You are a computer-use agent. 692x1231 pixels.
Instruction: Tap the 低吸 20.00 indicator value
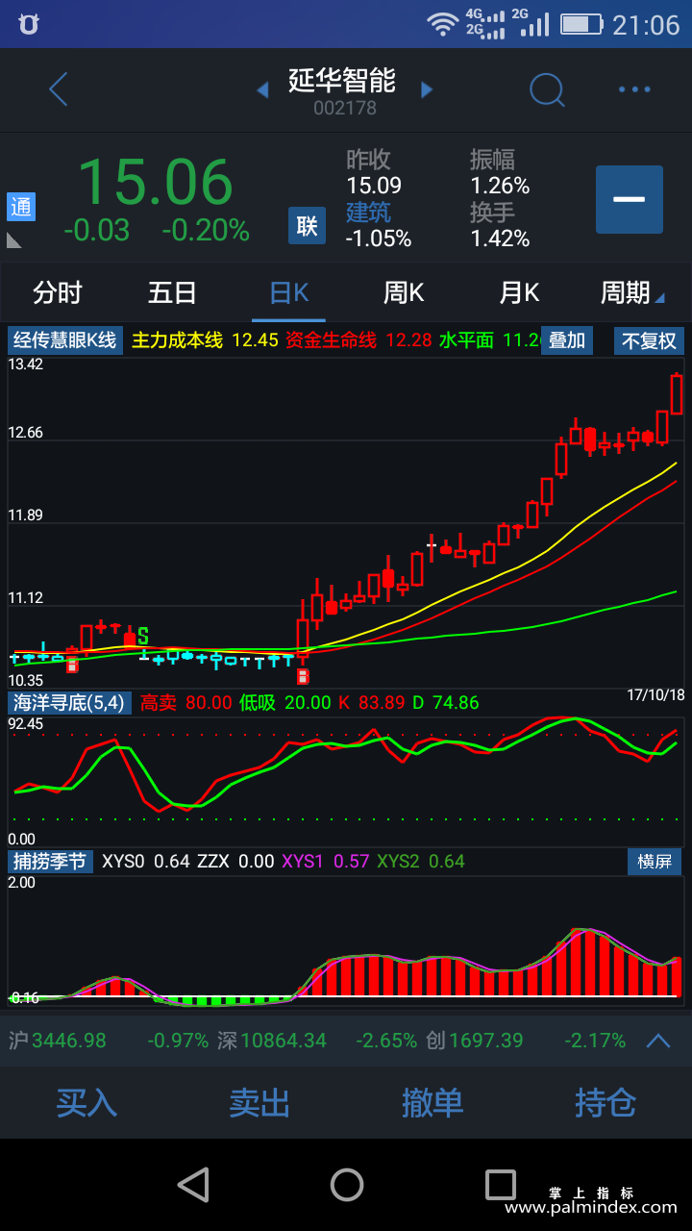[x=285, y=703]
